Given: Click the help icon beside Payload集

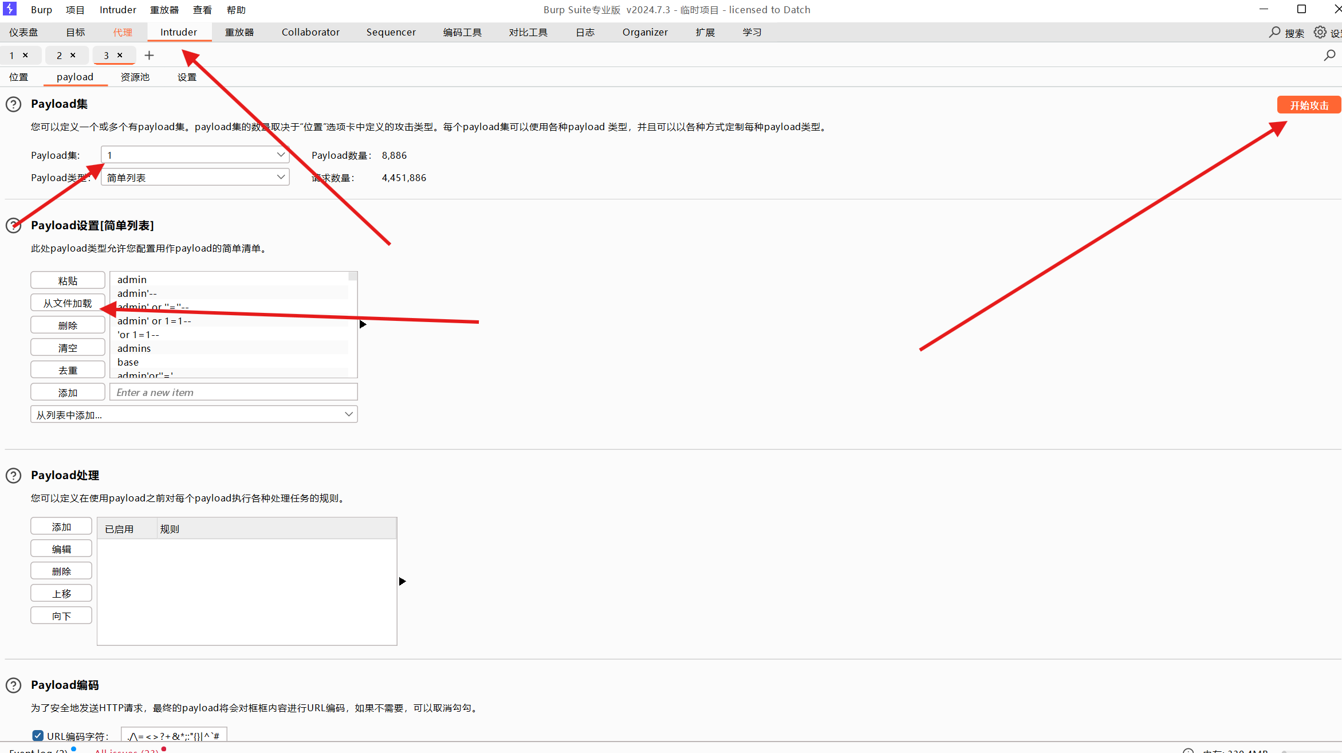Looking at the screenshot, I should click(x=13, y=104).
